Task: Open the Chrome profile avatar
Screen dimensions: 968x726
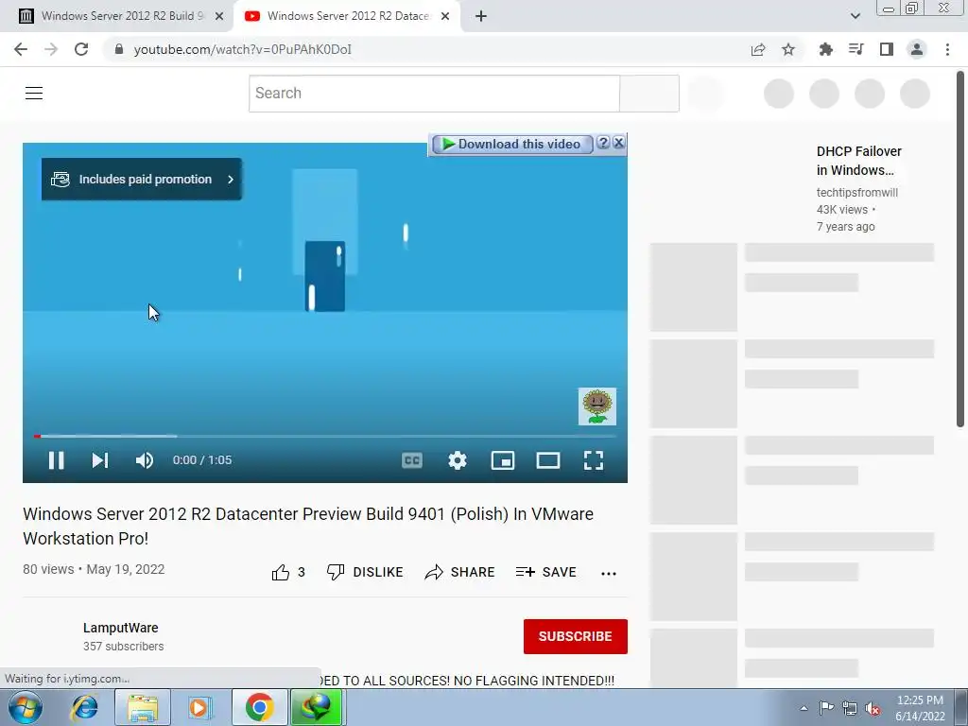Action: coord(917,49)
